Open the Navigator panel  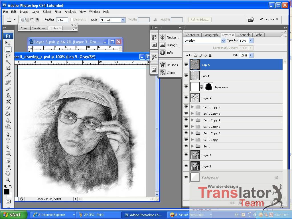[170, 37]
